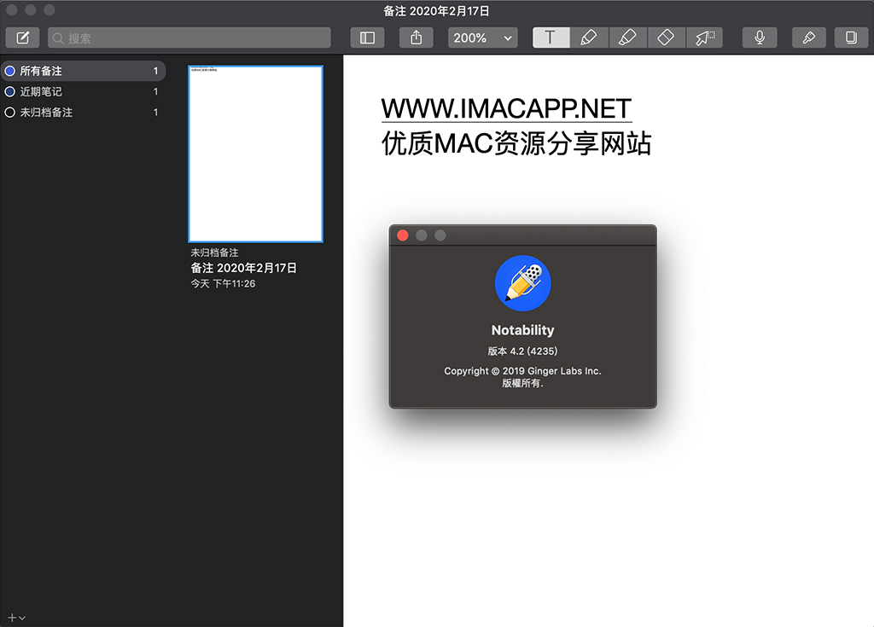
Task: Click the plus add subject button
Action: (16, 618)
